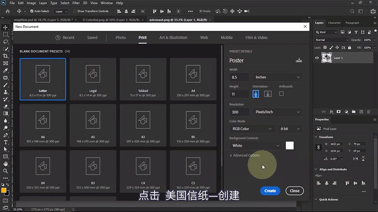Screen dimensions: 378x212
Task: Open the Saved tab
Action: pos(92,38)
